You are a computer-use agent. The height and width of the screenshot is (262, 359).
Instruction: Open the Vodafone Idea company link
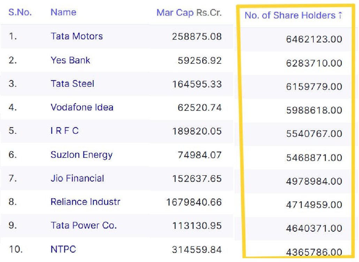click(82, 107)
